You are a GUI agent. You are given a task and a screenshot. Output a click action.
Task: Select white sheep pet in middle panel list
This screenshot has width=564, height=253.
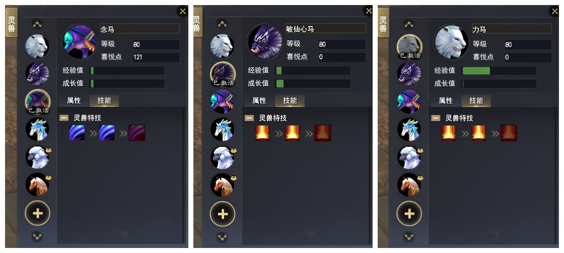pyautogui.click(x=223, y=157)
